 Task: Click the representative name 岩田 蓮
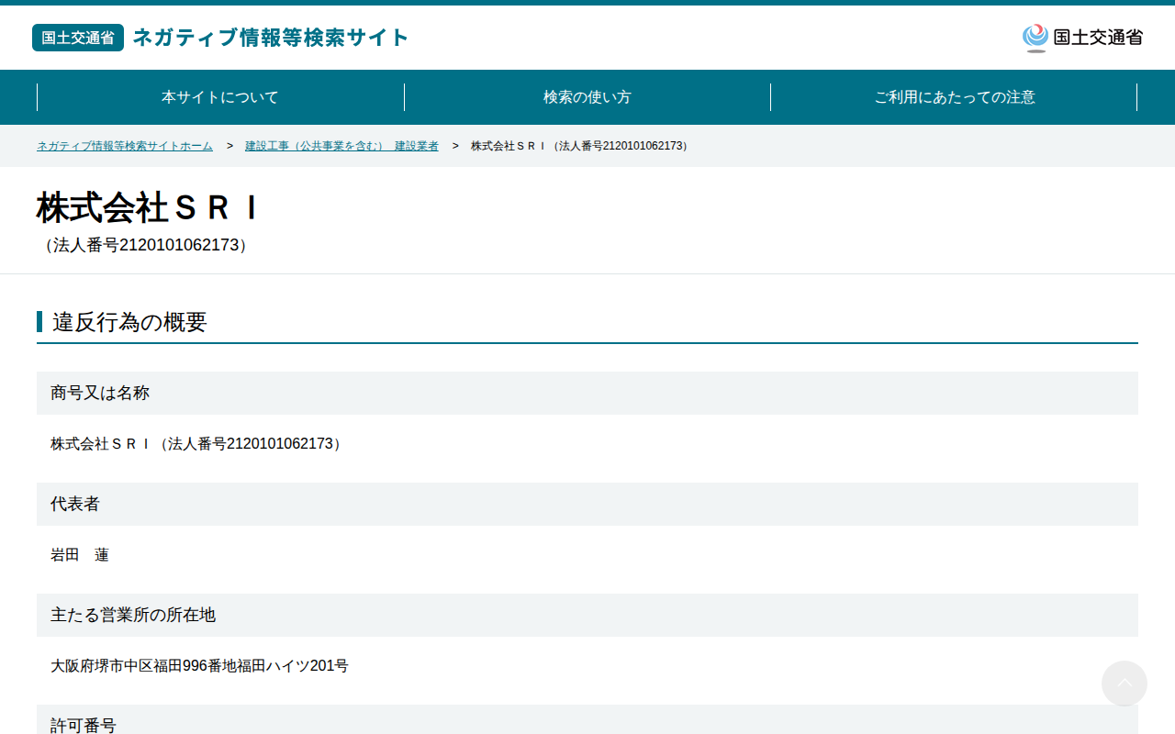80,555
